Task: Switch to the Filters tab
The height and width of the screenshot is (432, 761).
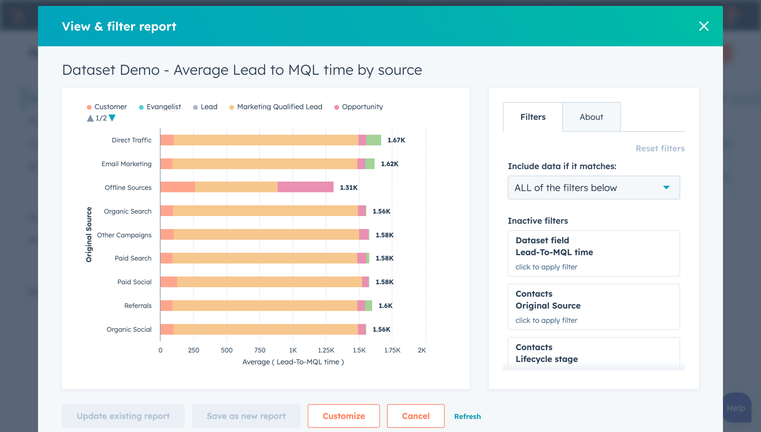Action: [x=533, y=117]
